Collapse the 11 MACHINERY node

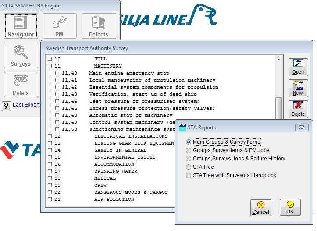(50, 66)
